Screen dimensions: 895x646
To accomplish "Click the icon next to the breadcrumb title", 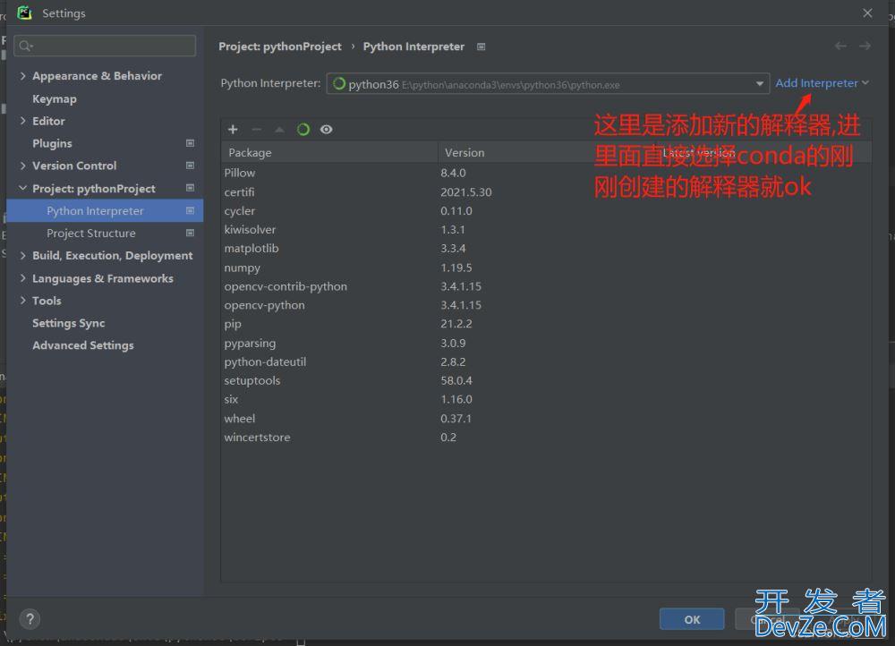I will pos(482,47).
